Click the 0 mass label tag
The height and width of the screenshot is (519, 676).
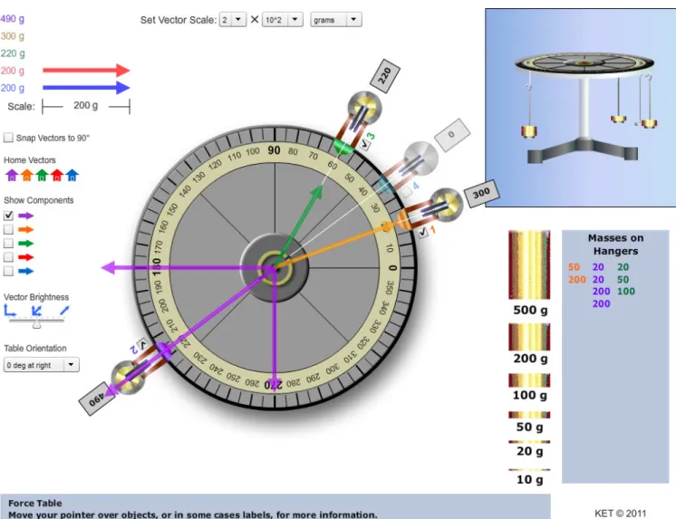(x=452, y=134)
